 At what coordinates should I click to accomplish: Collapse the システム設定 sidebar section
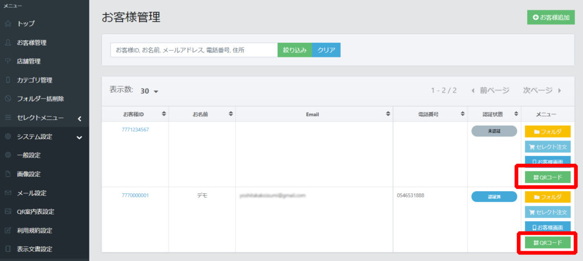[79, 137]
